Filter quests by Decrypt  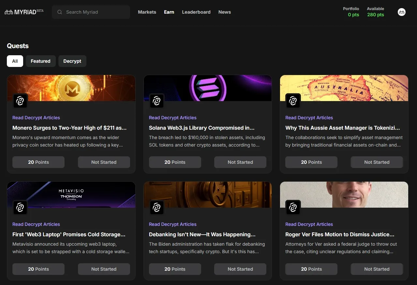(x=72, y=61)
